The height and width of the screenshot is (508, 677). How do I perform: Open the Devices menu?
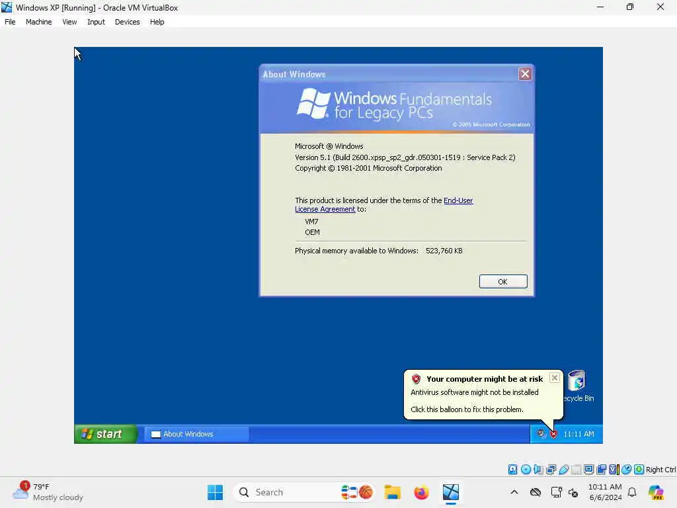pos(127,22)
